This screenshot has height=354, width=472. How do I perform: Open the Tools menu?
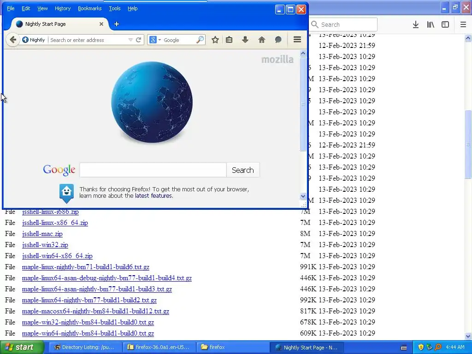pyautogui.click(x=114, y=8)
